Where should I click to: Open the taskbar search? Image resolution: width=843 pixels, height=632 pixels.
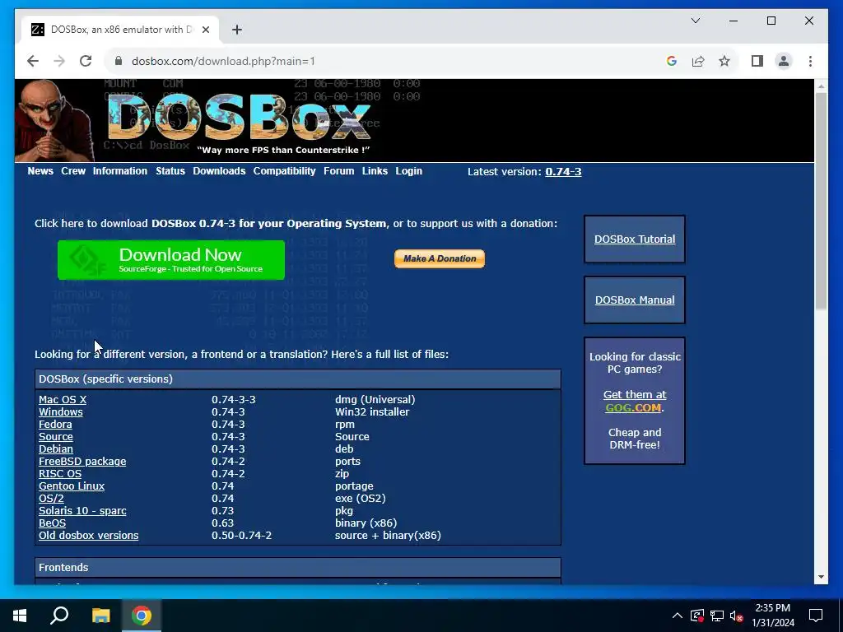tap(59, 616)
